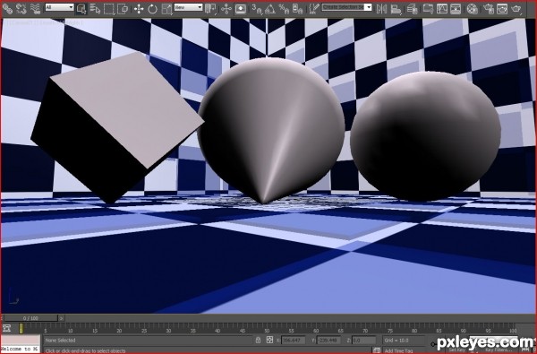The height and width of the screenshot is (354, 537).
Task: Click the Add Time Tag label
Action: coord(398,350)
